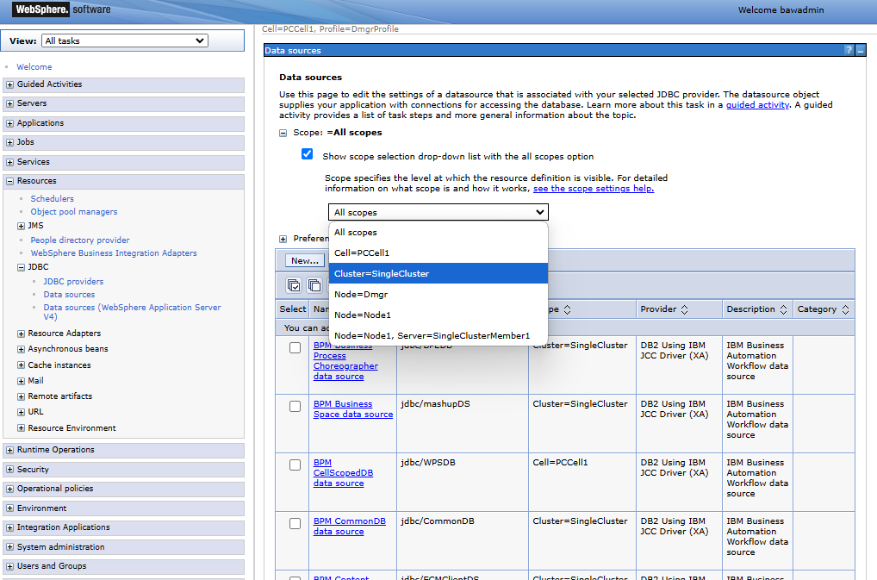Sort by Category column arrows
This screenshot has height=580, width=877.
coord(845,309)
